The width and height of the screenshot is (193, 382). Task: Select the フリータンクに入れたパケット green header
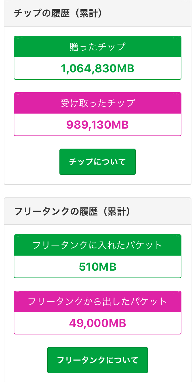point(97,245)
